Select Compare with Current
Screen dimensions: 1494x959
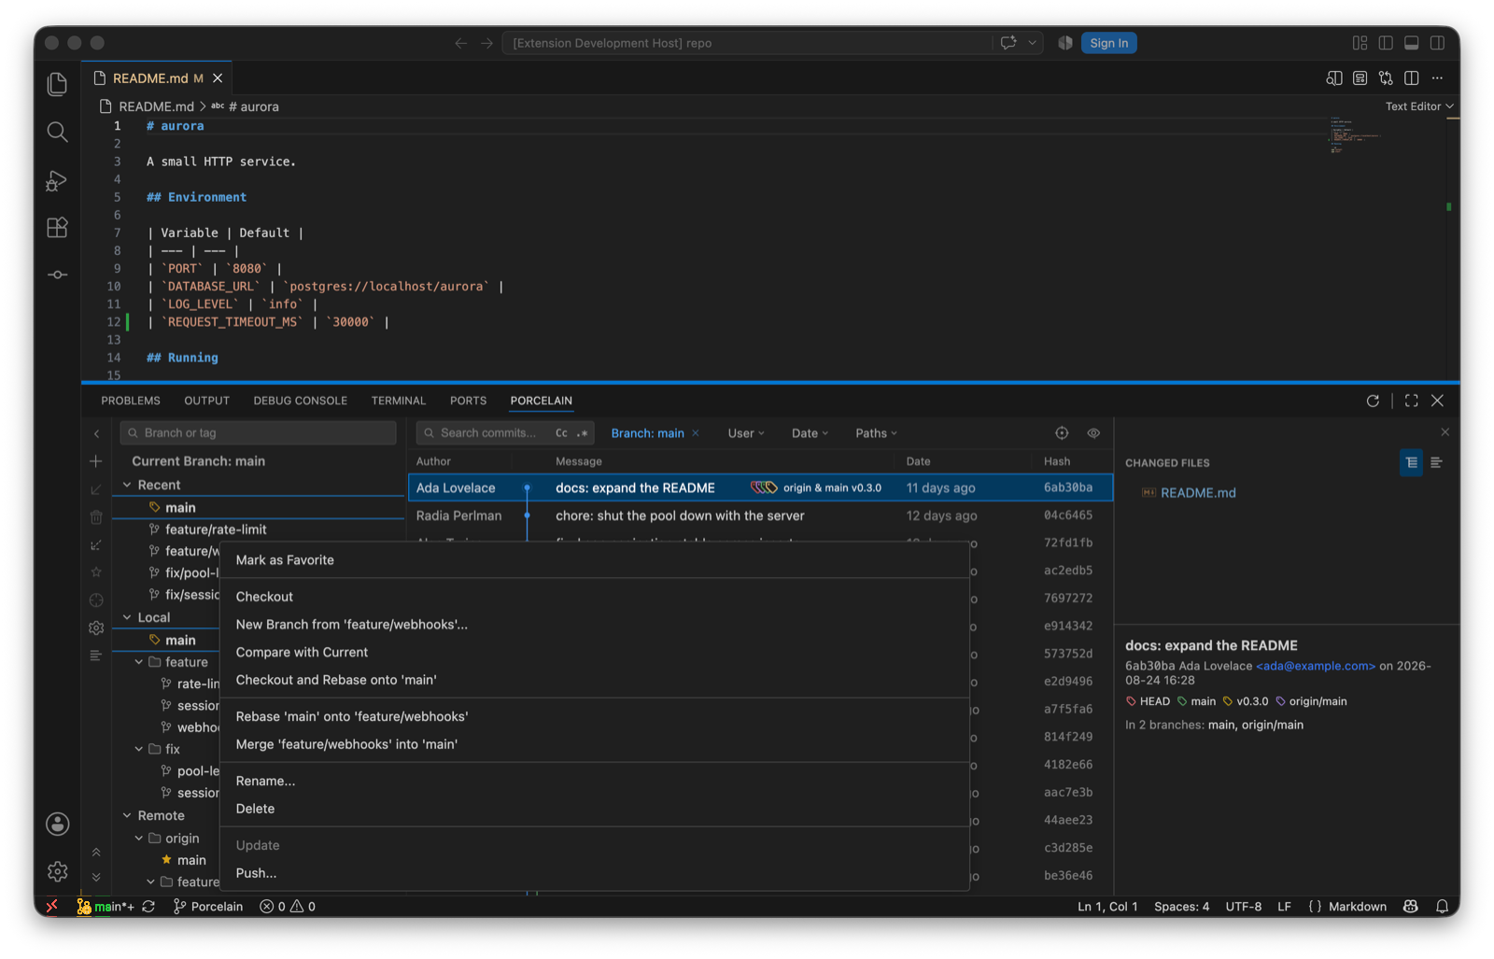click(595, 653)
